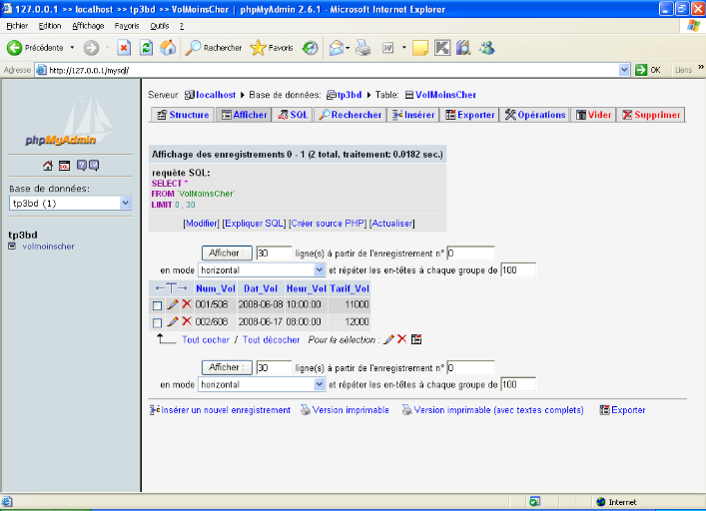Open the Favoris menu in menu bar

127,25
